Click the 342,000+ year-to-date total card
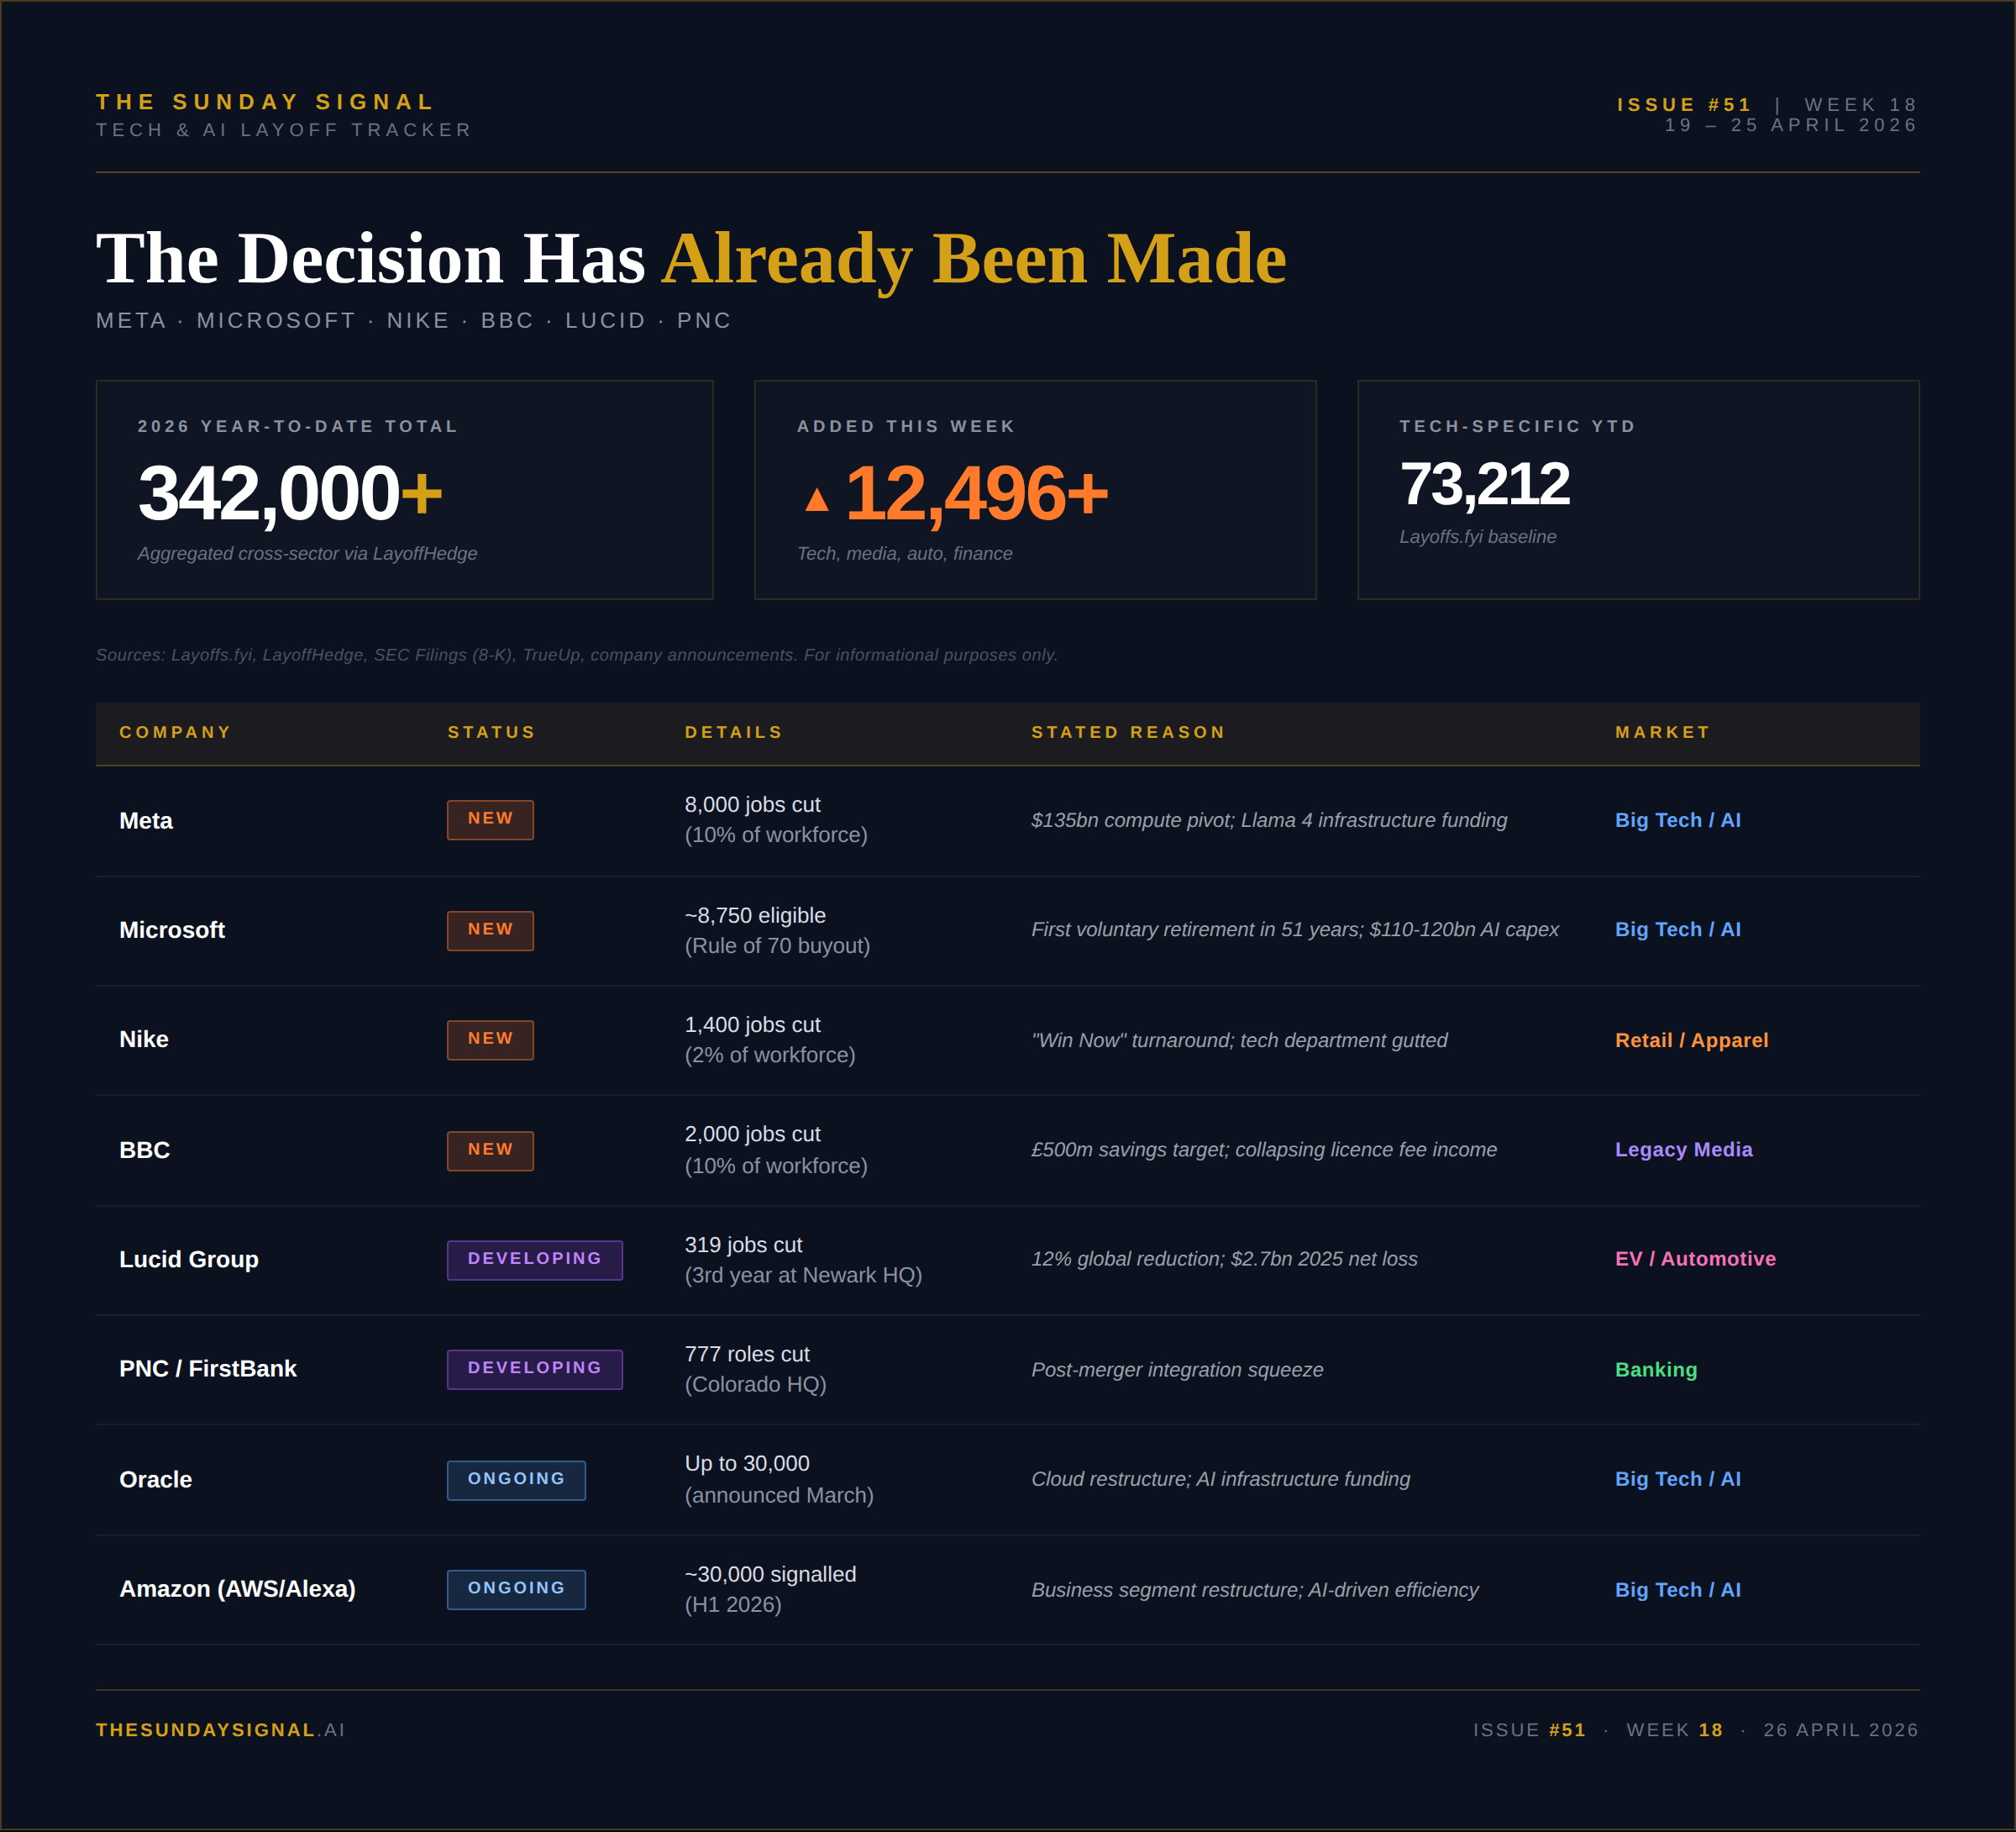The height and width of the screenshot is (1832, 2016). (x=404, y=490)
